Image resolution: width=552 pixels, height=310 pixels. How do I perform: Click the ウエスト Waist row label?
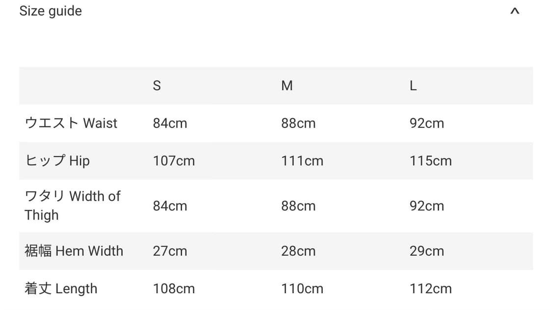tap(71, 123)
